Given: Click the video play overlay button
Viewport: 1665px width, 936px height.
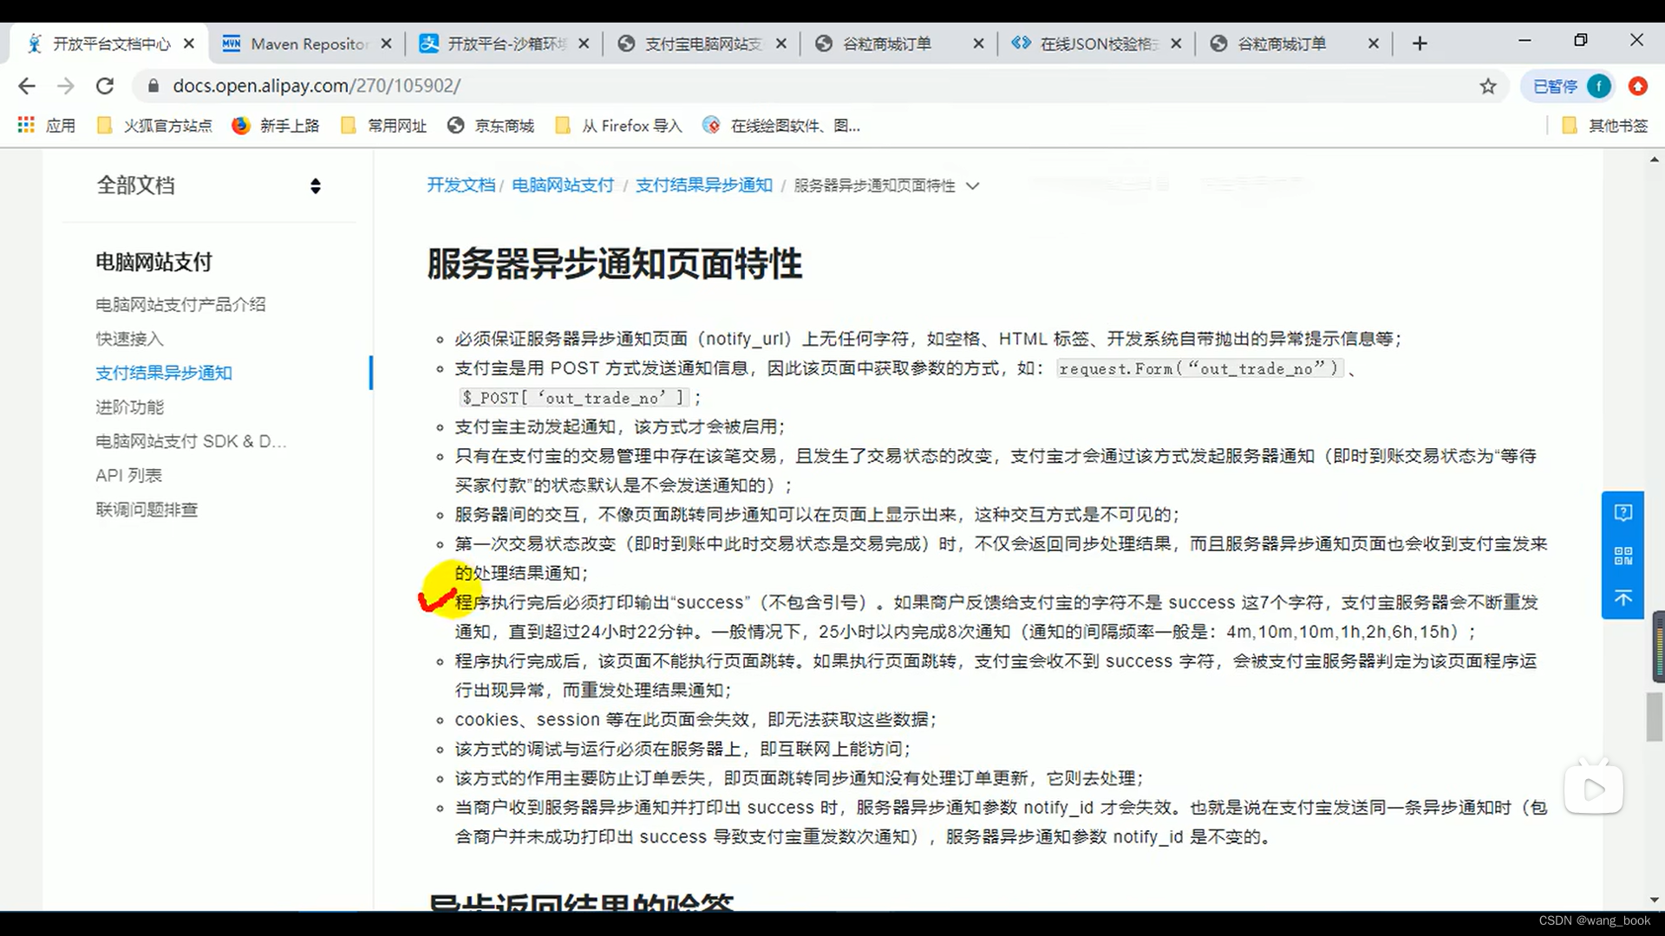Looking at the screenshot, I should pyautogui.click(x=1593, y=789).
